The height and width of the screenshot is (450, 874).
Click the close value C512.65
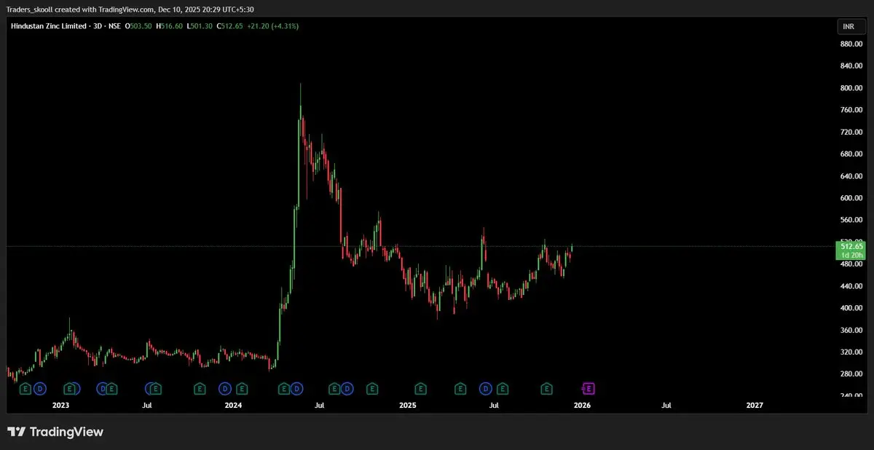coord(229,26)
